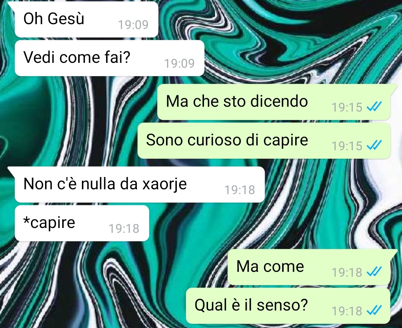This screenshot has height=328, width=402.
Task: Click 19:15 time on 'Sono curioso di capire'
Action: pos(347,146)
